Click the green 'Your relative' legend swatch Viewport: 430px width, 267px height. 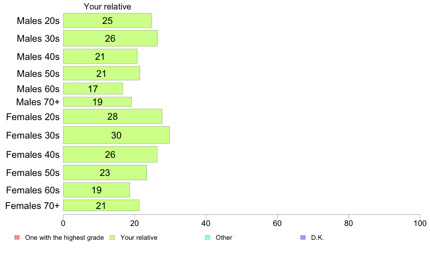pos(112,237)
